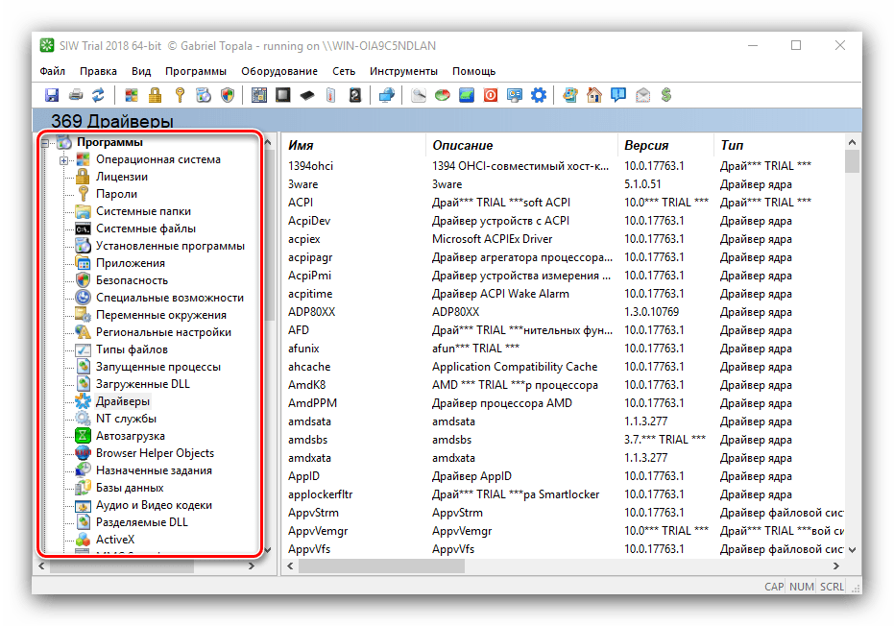Select NT службы in the tree
Viewport: 894px width, 626px height.
pyautogui.click(x=126, y=419)
